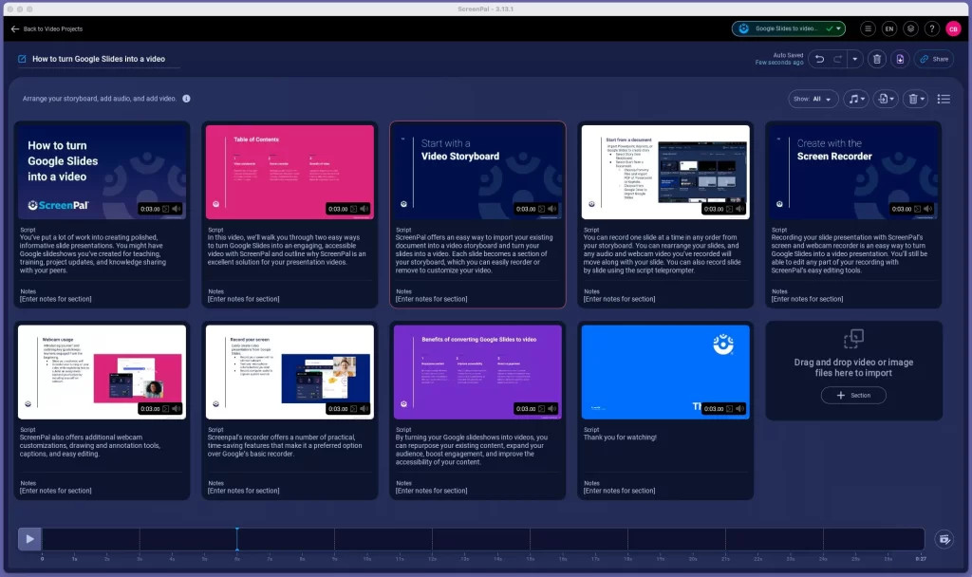Click video icon on 'Start from a document' slide

(729, 209)
